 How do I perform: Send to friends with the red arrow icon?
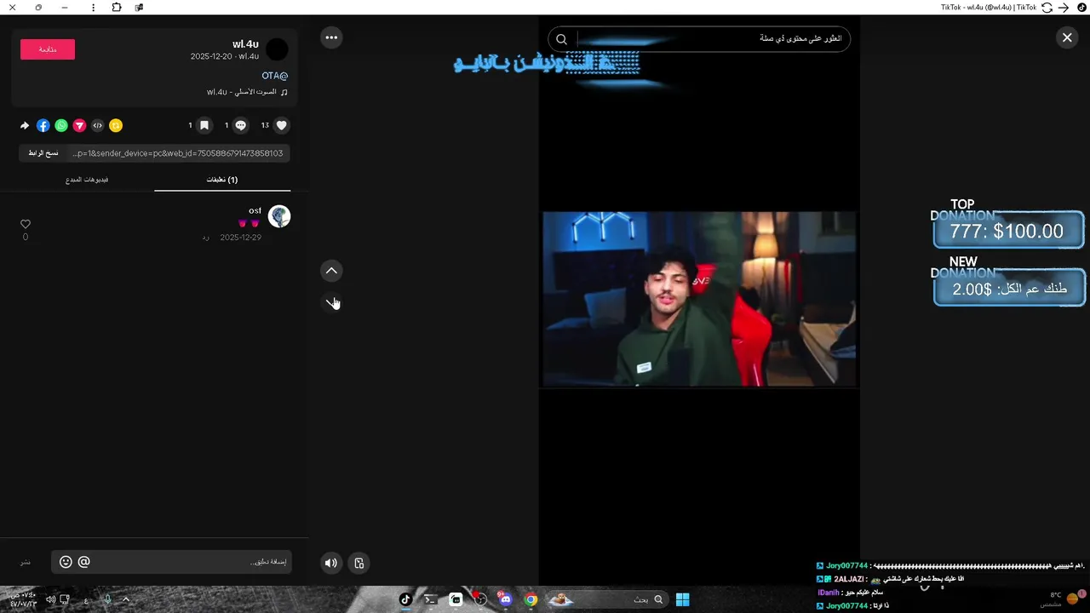pyautogui.click(x=79, y=125)
